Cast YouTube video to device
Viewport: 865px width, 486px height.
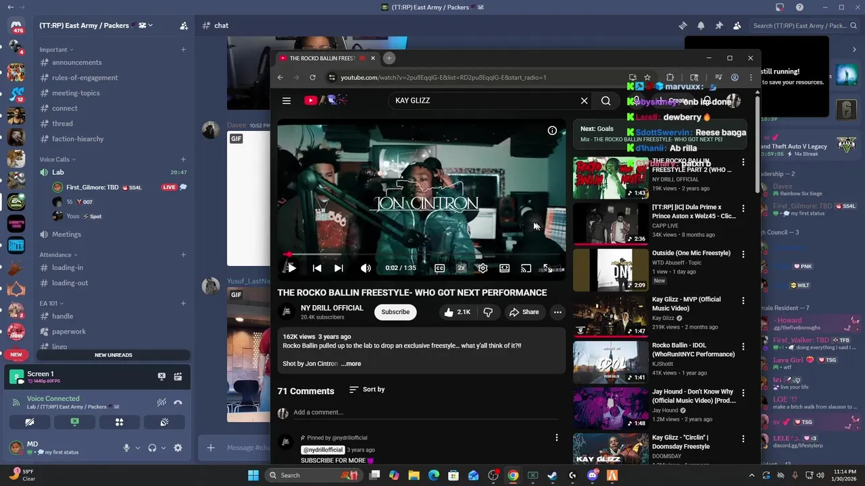tap(526, 268)
